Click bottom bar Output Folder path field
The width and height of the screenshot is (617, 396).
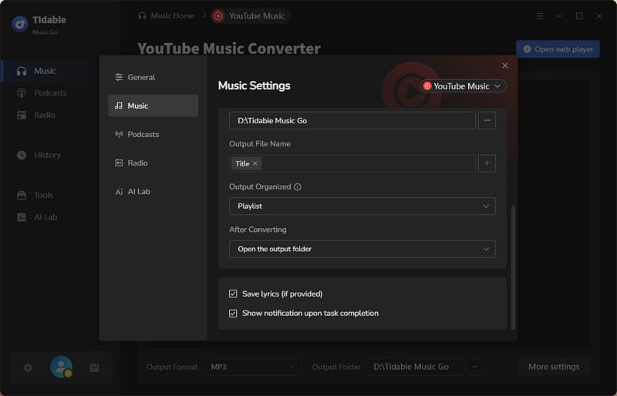(415, 367)
